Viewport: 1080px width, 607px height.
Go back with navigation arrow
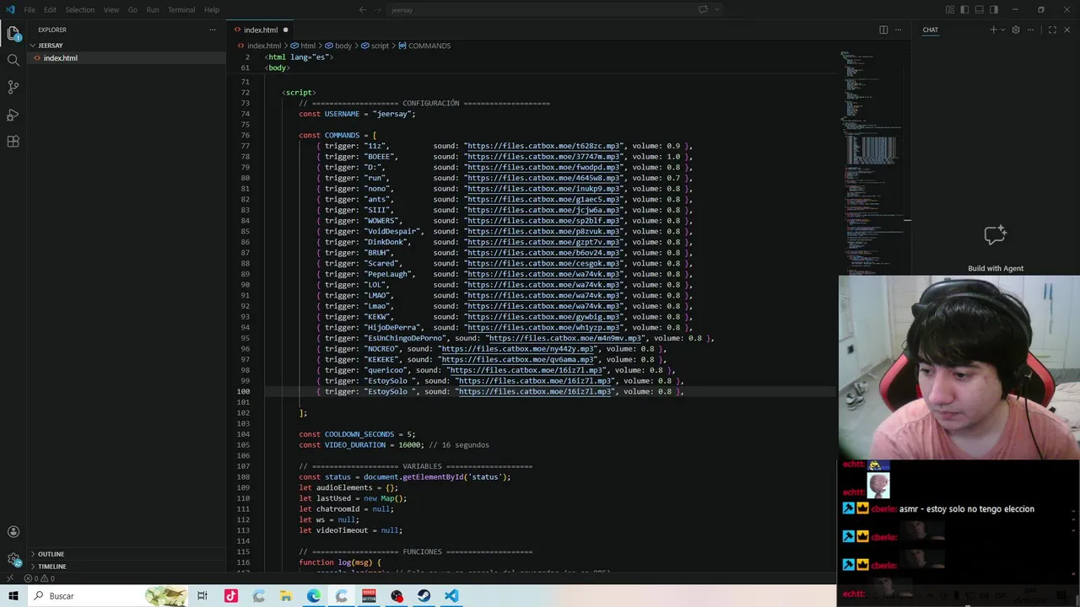pos(363,10)
